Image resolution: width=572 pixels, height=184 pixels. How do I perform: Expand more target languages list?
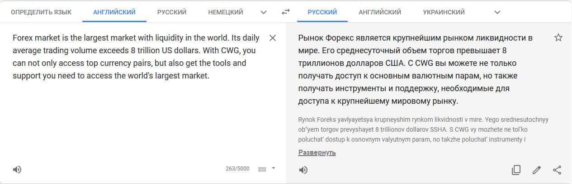(x=497, y=12)
